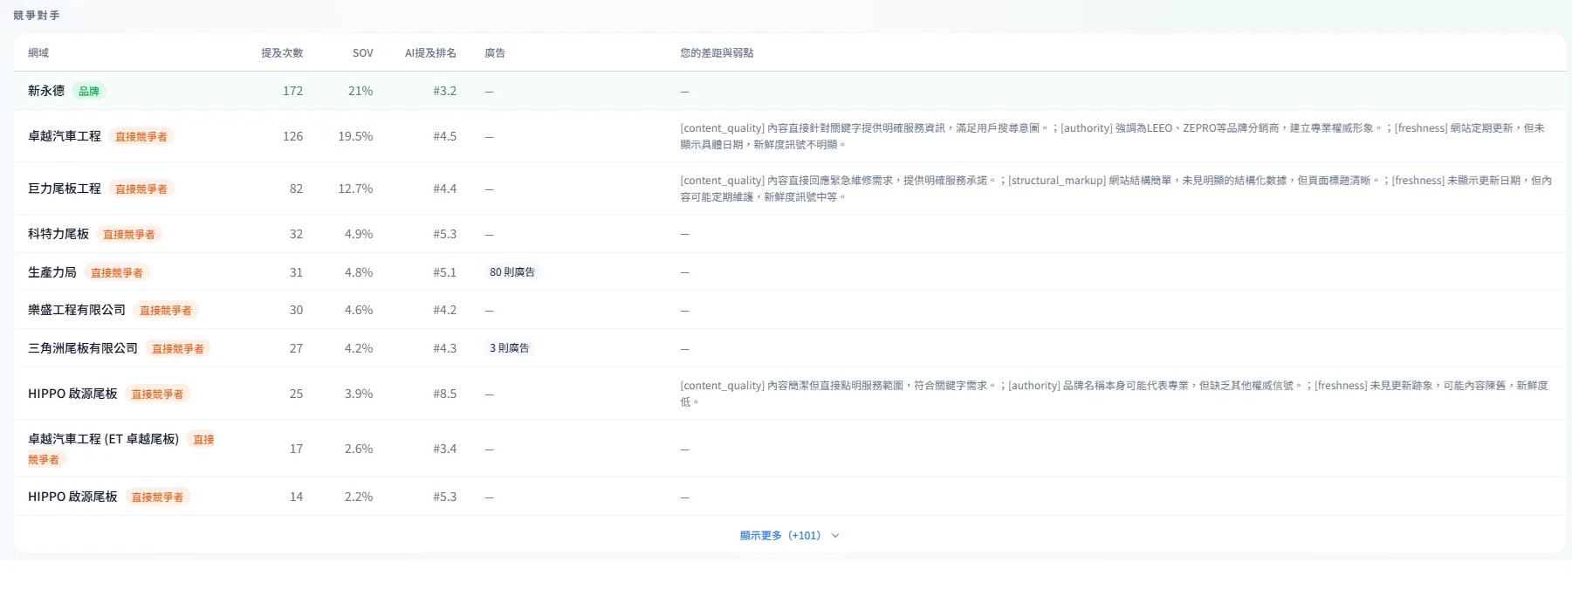Image resolution: width=1572 pixels, height=590 pixels.
Task: Click the 21% SOV value
Action: click(x=360, y=91)
